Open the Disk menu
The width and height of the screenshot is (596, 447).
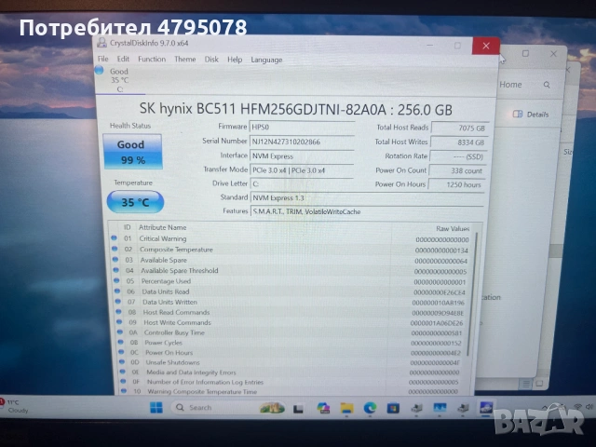(211, 60)
